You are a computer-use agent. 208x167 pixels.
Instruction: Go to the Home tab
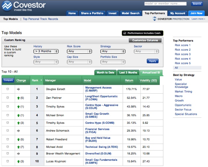72,13
